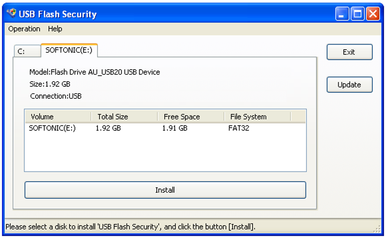Select the SOFTONIC(E:) volume row

pyautogui.click(x=52, y=128)
